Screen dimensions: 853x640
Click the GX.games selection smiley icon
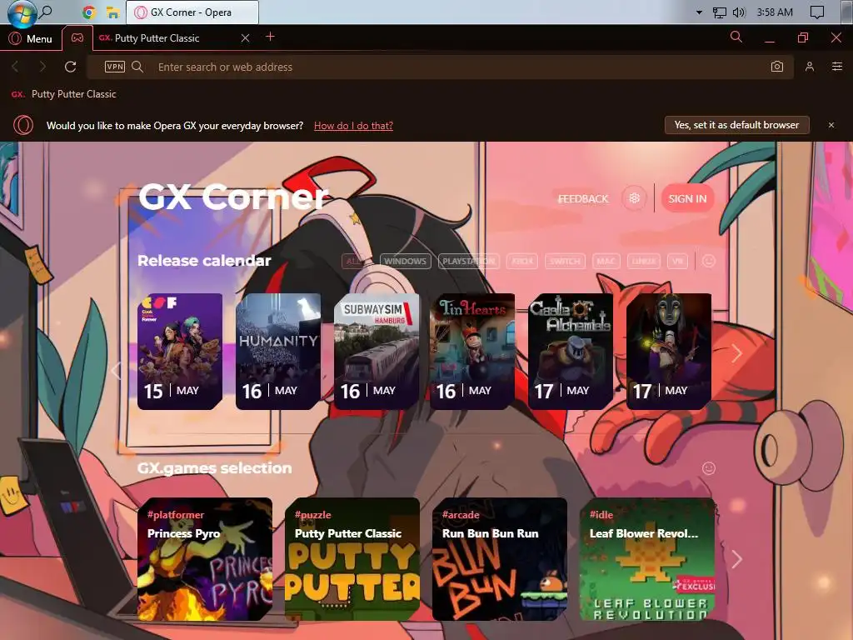tap(708, 468)
